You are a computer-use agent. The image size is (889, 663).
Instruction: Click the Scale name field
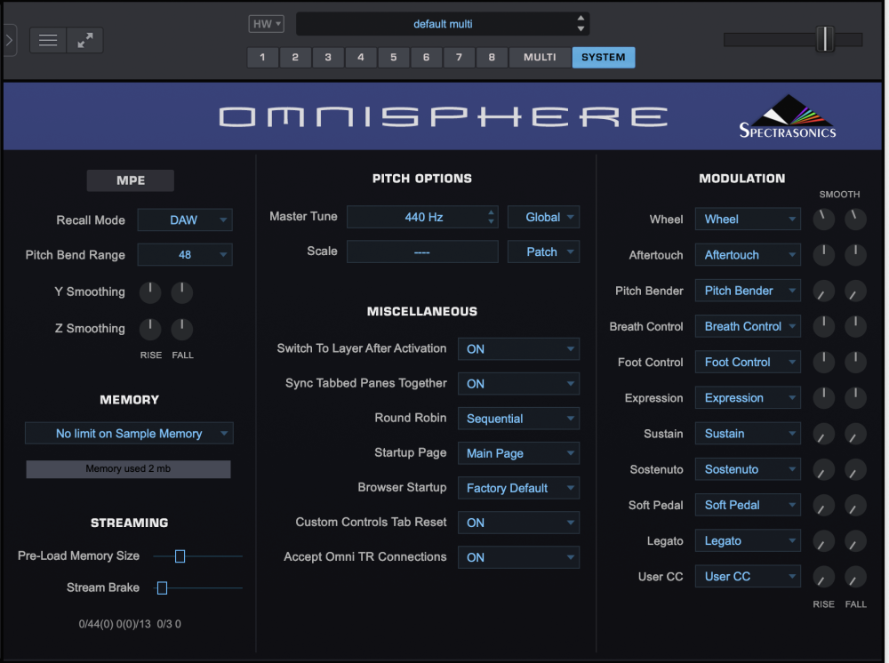pos(422,252)
